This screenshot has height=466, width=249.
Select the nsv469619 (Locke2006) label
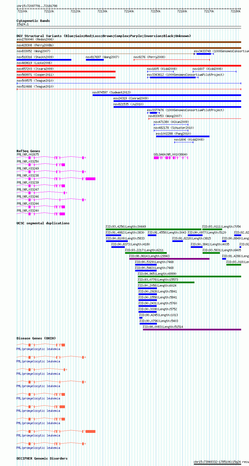coord(34,63)
